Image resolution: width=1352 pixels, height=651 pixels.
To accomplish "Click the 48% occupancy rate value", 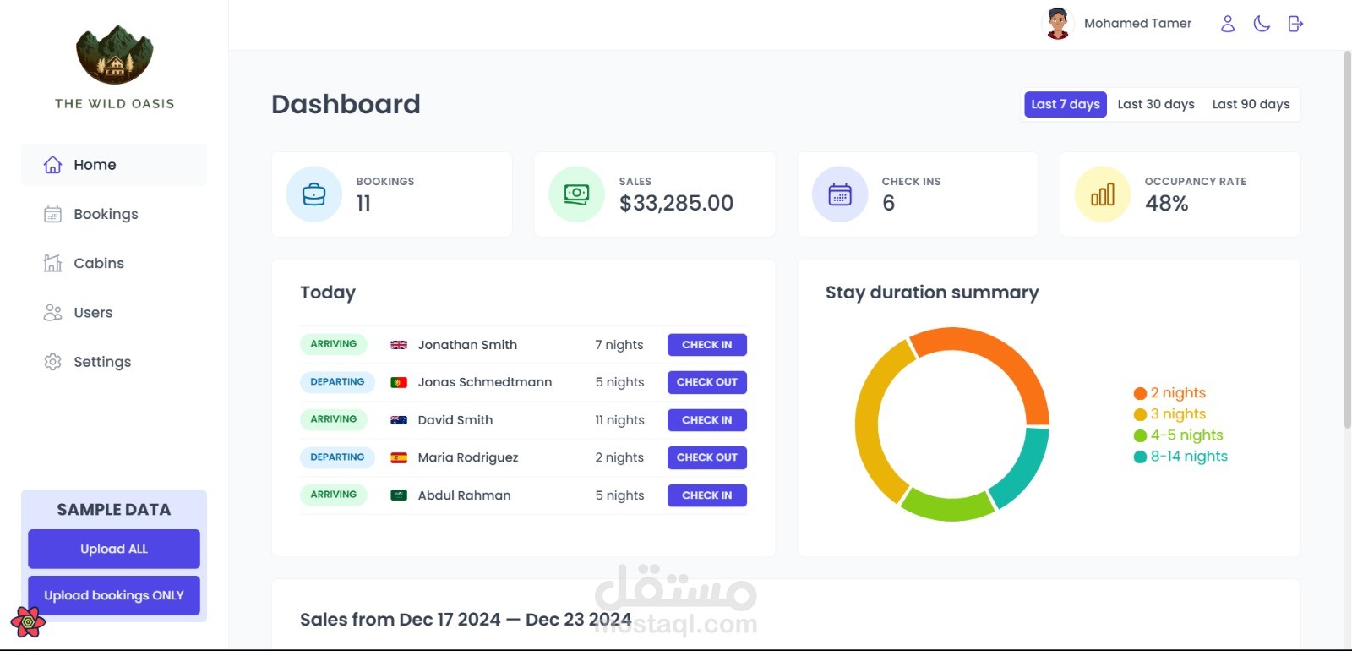I will [x=1166, y=203].
